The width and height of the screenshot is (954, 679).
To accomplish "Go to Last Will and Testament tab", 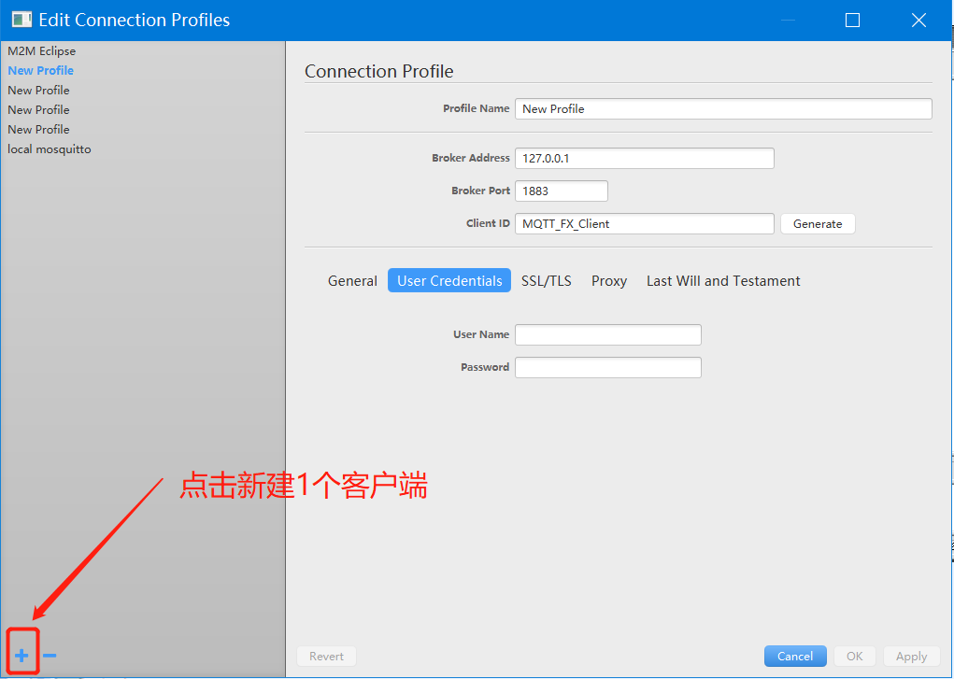I will point(723,281).
